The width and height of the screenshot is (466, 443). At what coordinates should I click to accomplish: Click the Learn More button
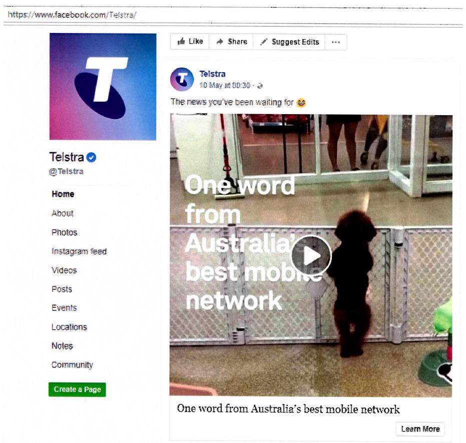coord(420,429)
